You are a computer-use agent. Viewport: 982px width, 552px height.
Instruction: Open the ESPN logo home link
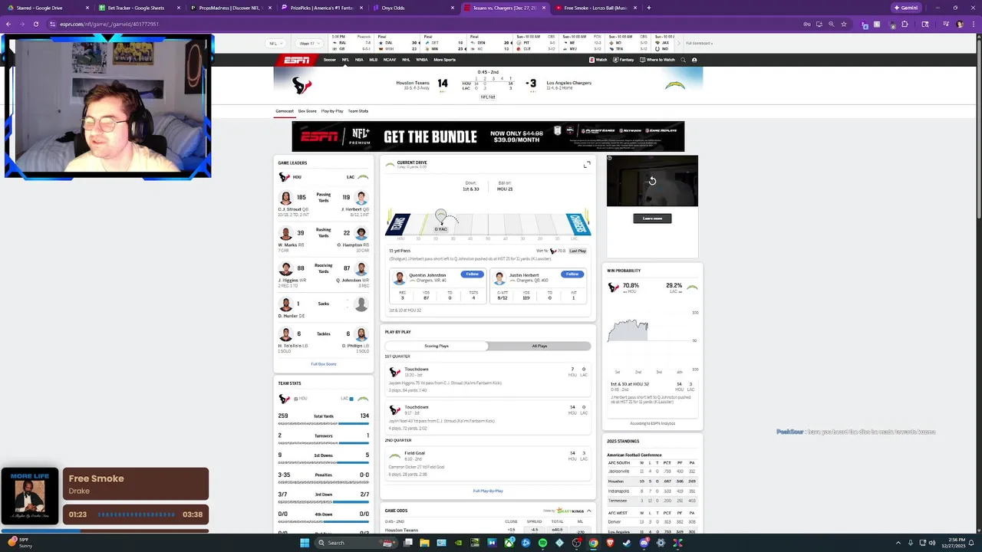[297, 60]
